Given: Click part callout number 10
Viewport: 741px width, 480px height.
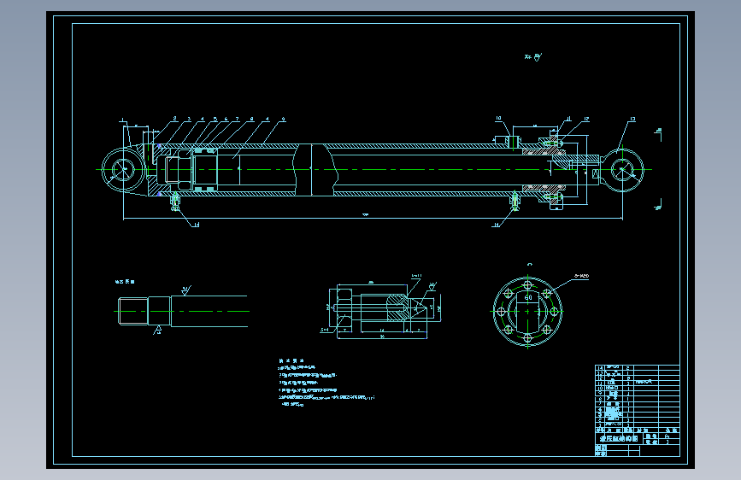Looking at the screenshot, I should pyautogui.click(x=498, y=119).
